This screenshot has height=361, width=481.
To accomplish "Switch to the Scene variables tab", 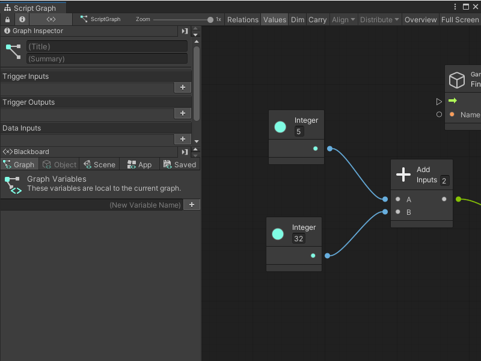I will [100, 164].
